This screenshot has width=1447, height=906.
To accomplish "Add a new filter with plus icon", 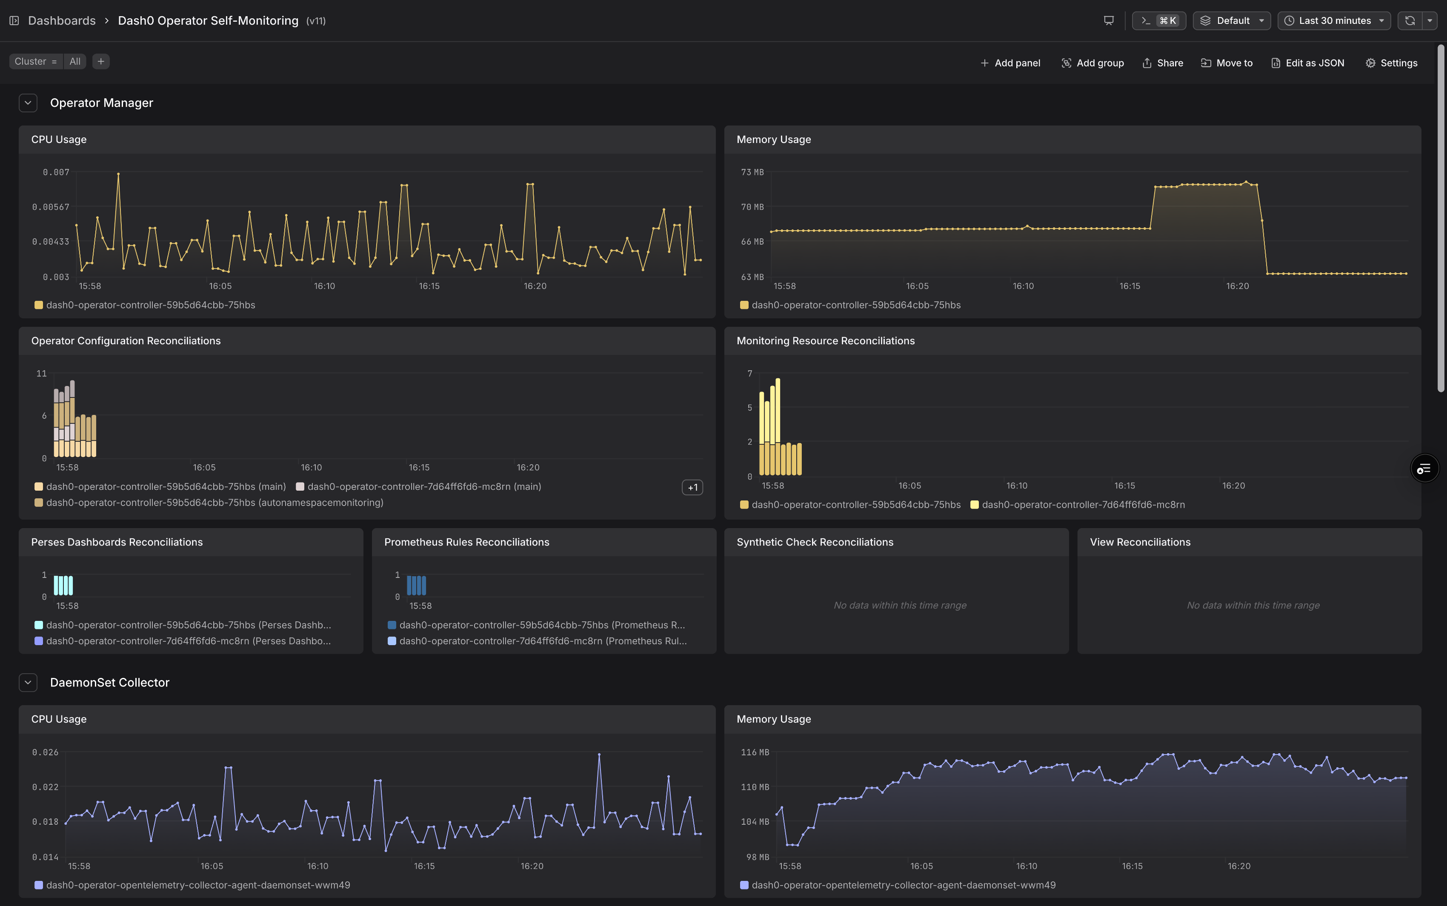I will 101,61.
